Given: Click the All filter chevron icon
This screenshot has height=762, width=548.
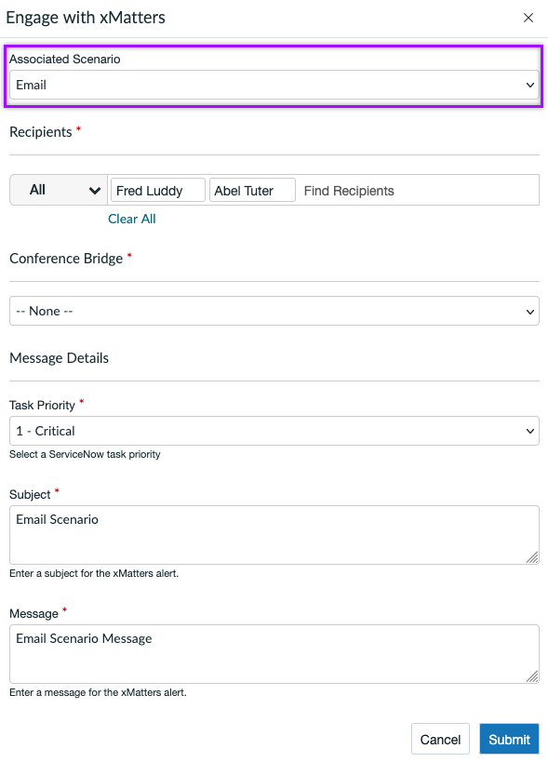Looking at the screenshot, I should (x=95, y=191).
